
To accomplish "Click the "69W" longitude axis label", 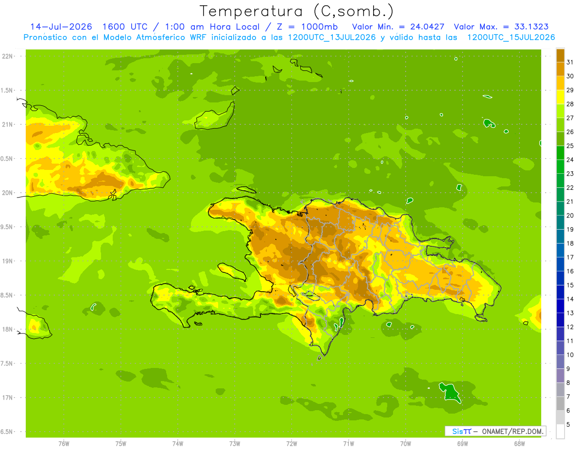I will [x=463, y=443].
